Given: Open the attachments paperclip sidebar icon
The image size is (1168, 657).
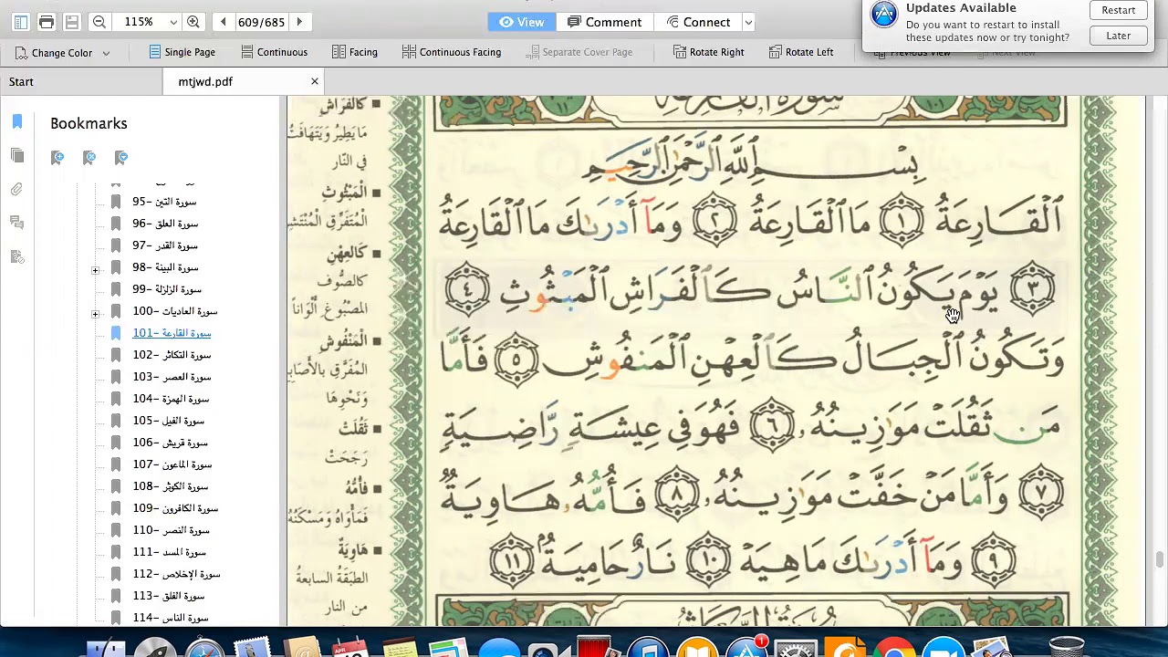Looking at the screenshot, I should [17, 189].
